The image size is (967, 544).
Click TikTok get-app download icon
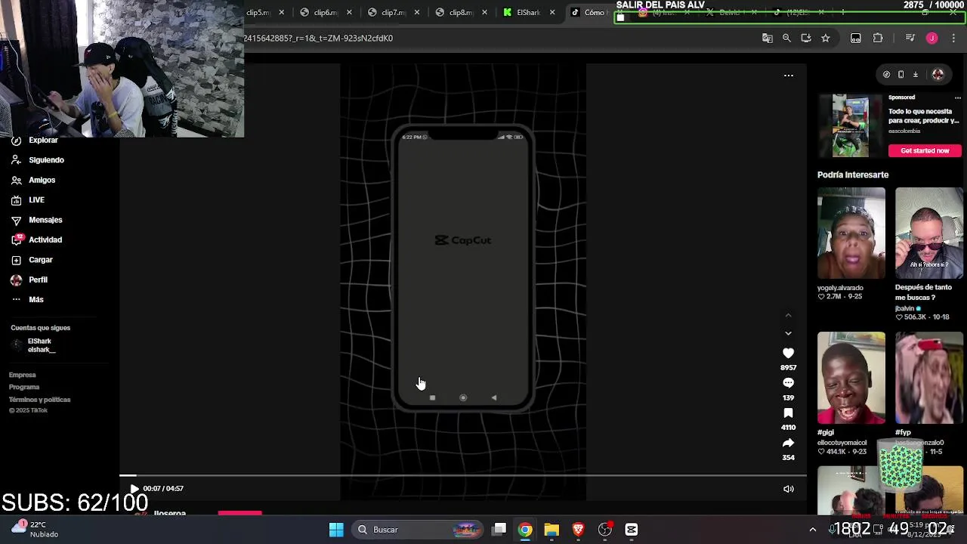(x=915, y=75)
